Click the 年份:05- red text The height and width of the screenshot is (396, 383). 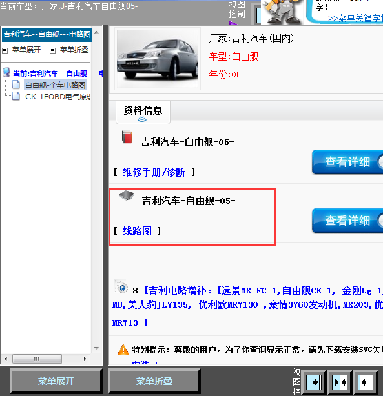[227, 74]
